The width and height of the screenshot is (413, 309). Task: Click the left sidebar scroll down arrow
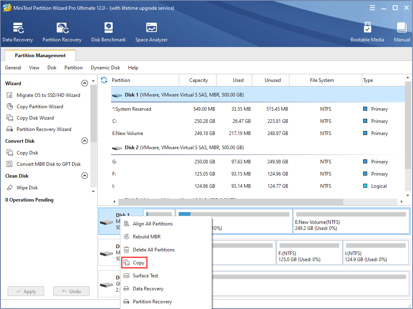click(x=93, y=191)
